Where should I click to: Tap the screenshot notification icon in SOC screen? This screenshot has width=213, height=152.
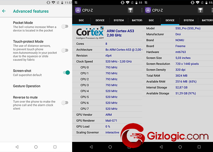point(76,2)
